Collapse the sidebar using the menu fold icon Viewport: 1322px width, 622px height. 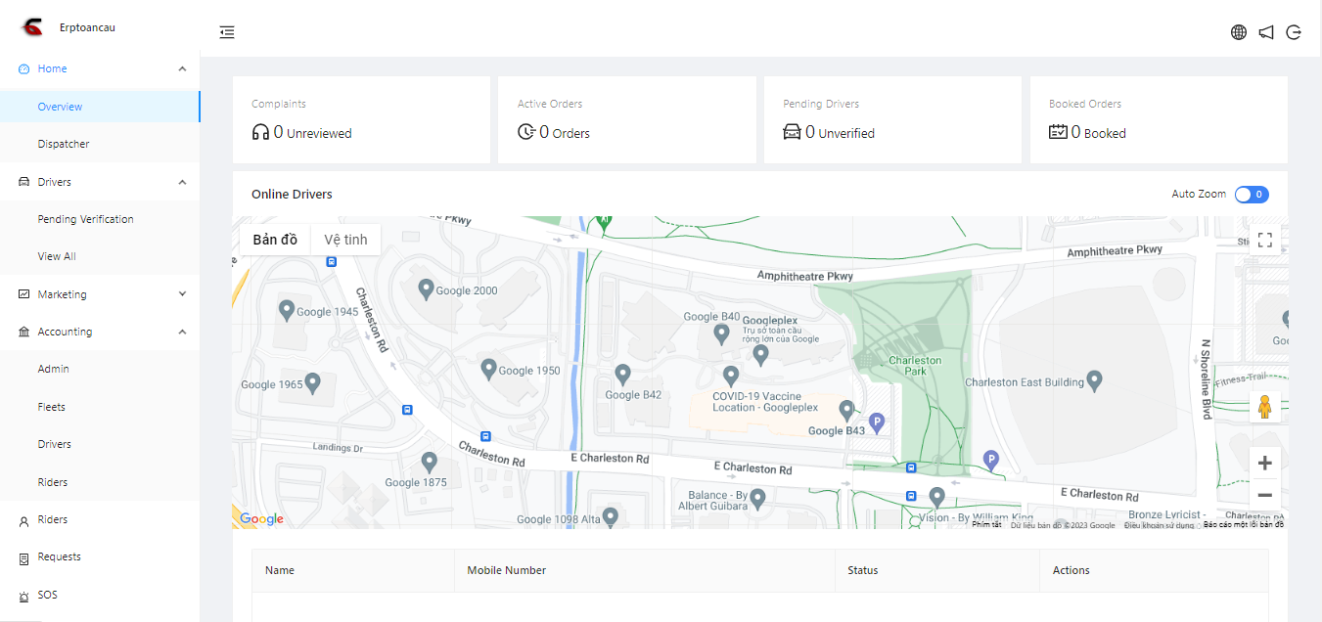click(x=227, y=32)
